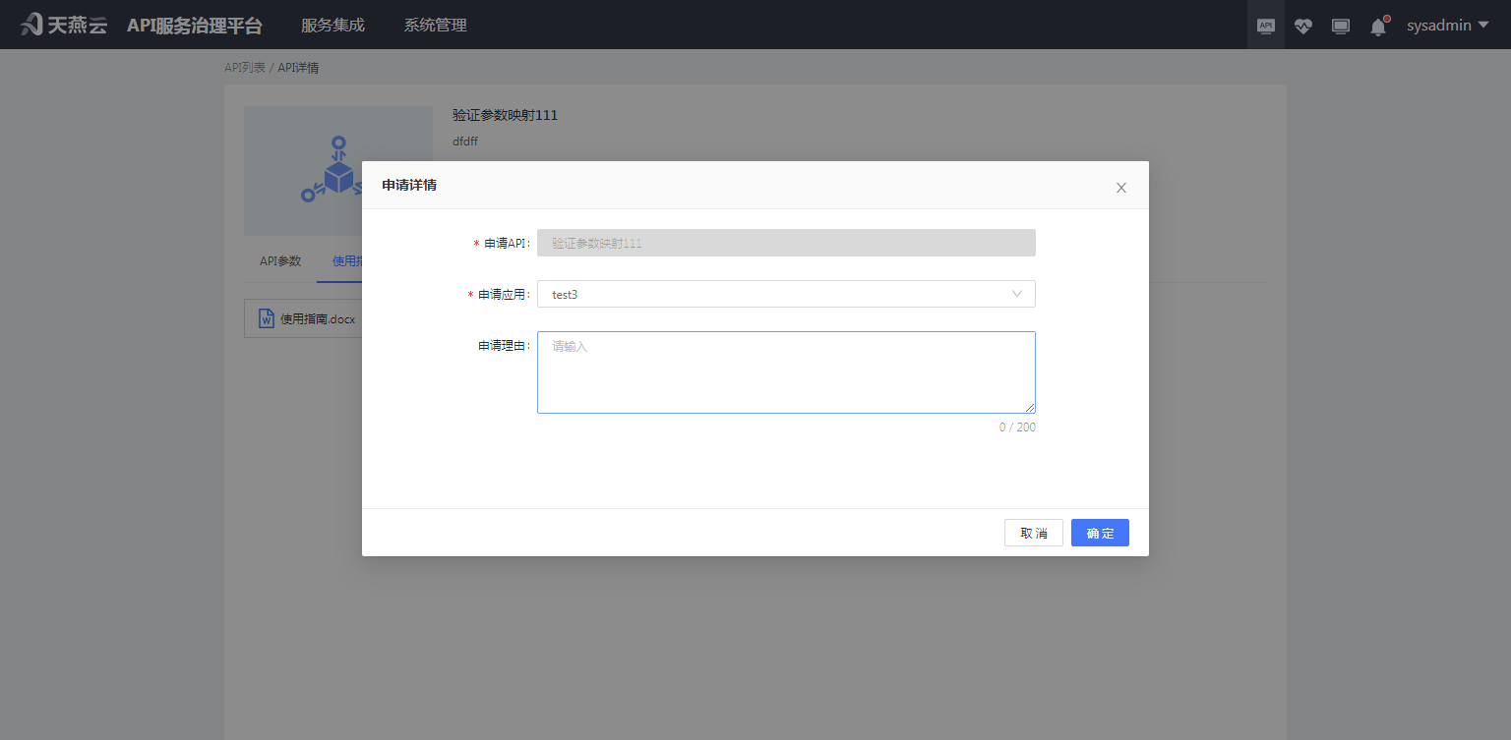Close the 申请详情 dialog with the X
Screen dimensions: 1511x740
[1120, 188]
